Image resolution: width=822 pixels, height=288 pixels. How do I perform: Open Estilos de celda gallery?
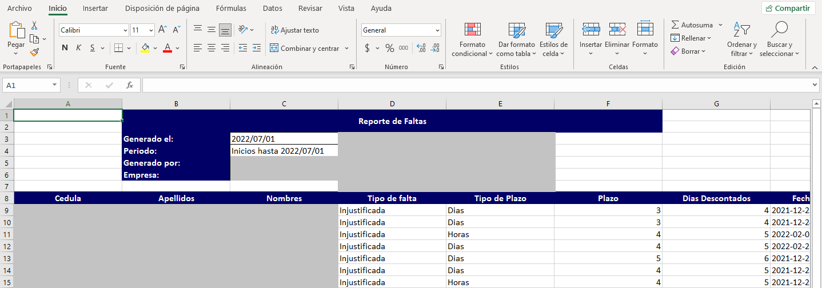click(x=554, y=40)
